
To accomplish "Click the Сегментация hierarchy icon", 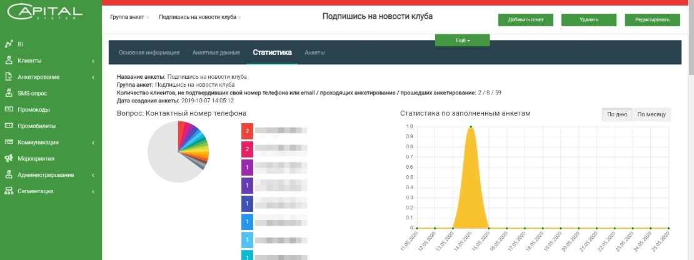I will tap(8, 191).
